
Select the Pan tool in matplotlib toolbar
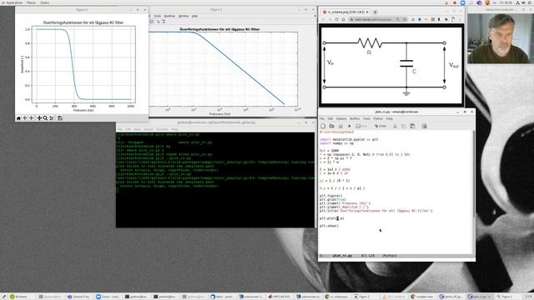pyautogui.click(x=39, y=118)
